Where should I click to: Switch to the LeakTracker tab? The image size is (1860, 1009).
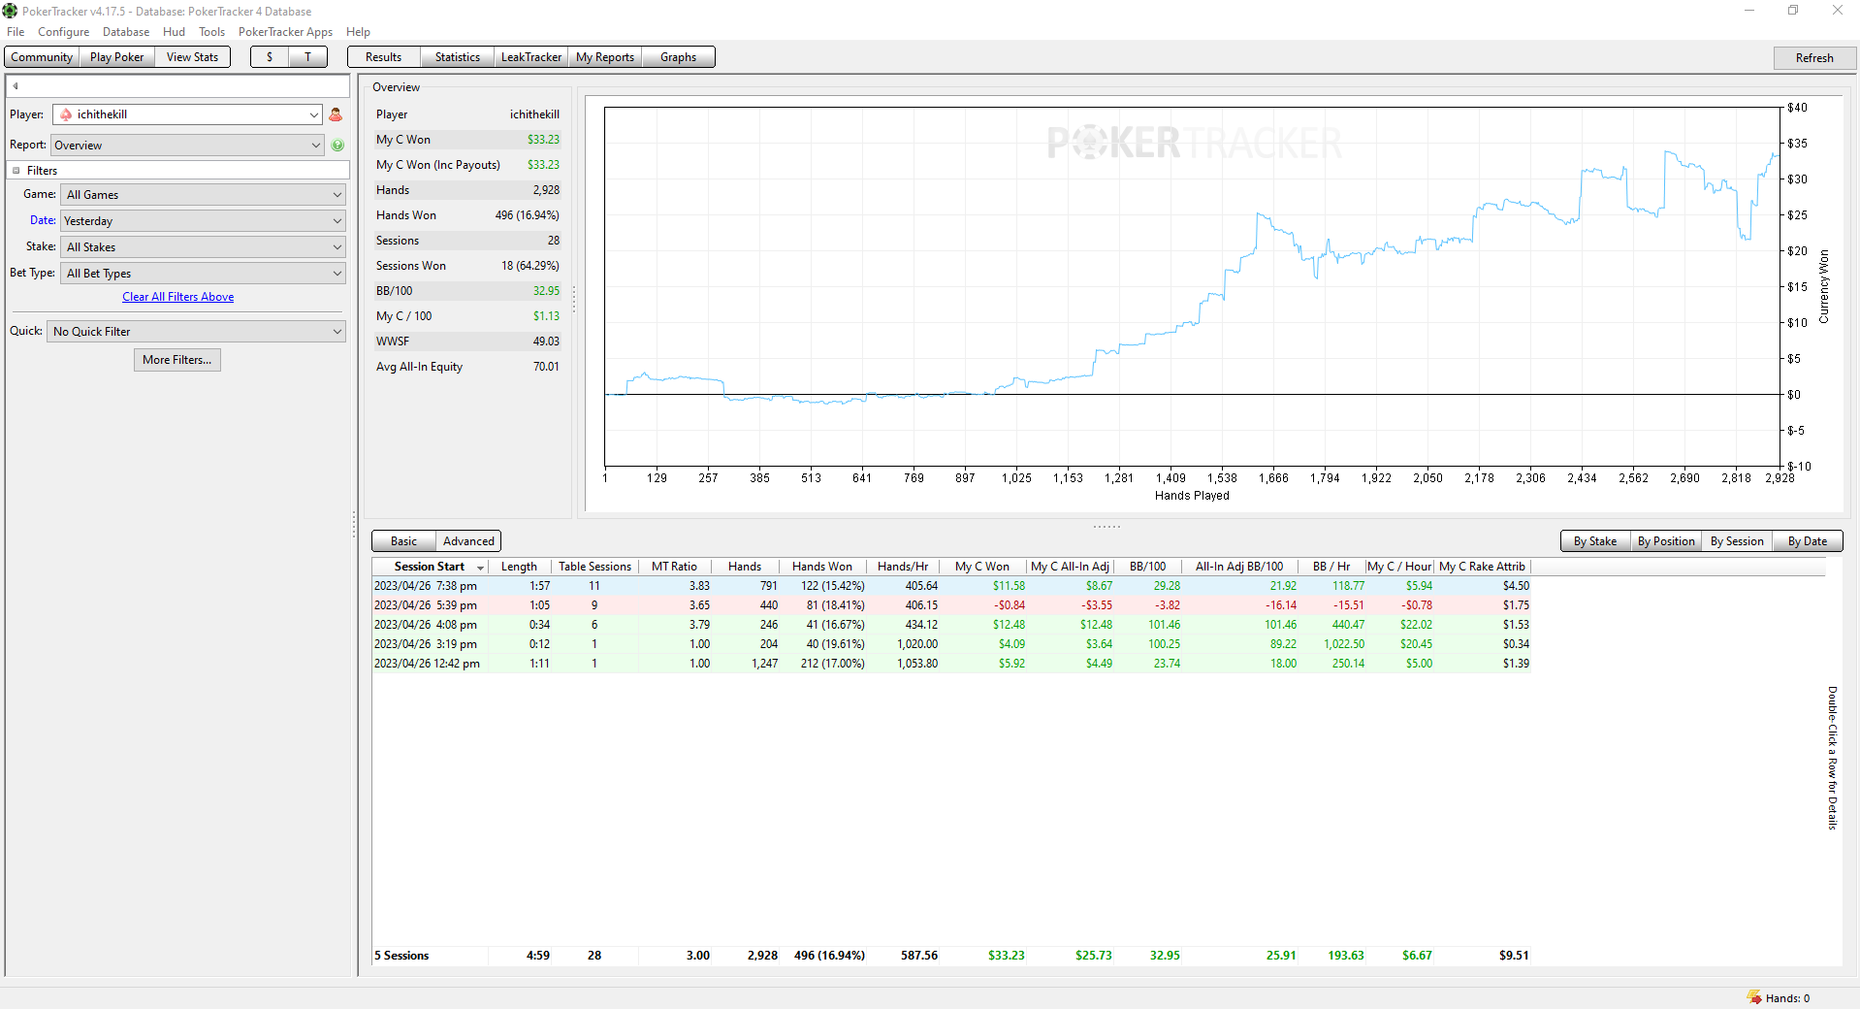pos(530,57)
